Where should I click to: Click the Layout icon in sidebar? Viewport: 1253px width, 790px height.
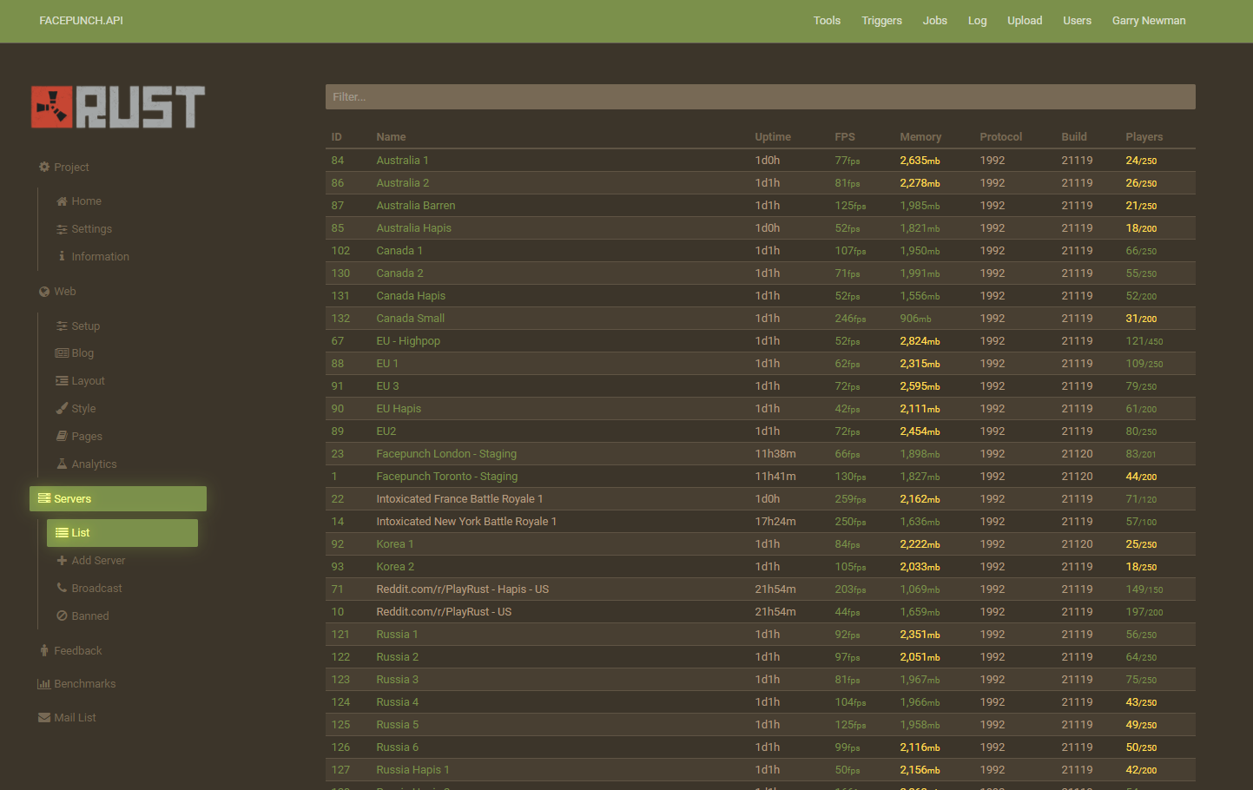62,381
